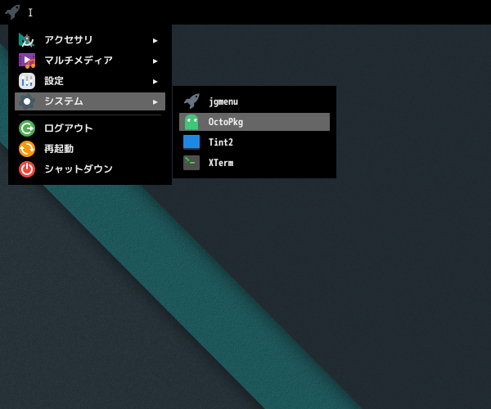Open the マルチメディア menu entry
This screenshot has height=409, width=491.
pyautogui.click(x=90, y=61)
